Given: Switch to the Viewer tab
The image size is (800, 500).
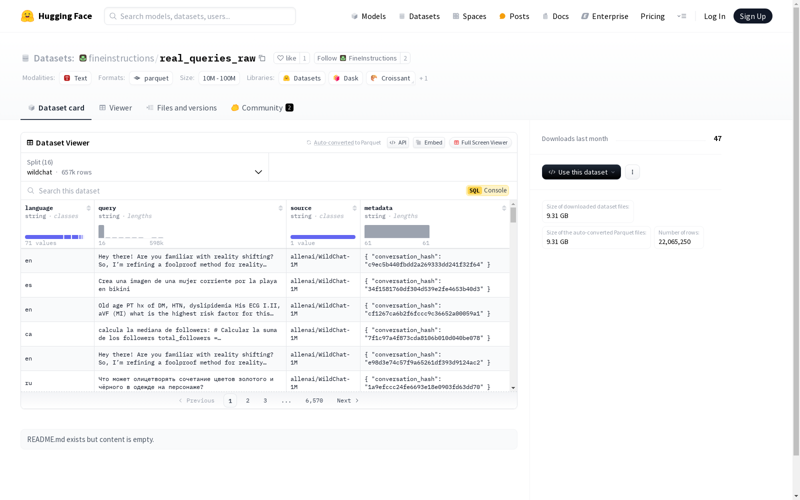Looking at the screenshot, I should [115, 107].
